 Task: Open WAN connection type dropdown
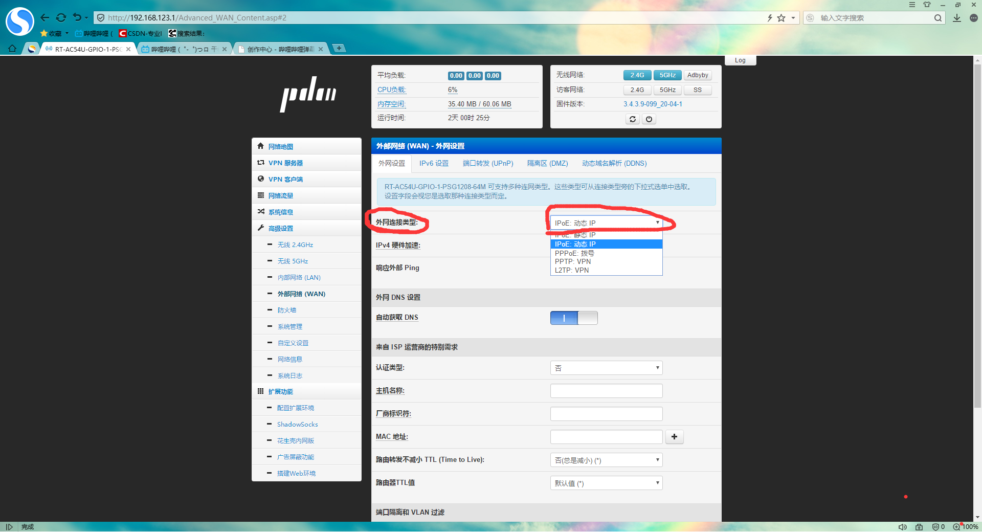[x=607, y=223]
